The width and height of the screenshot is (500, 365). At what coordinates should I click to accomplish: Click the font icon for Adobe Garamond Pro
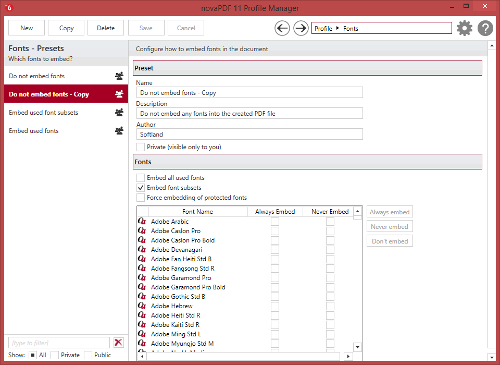click(x=142, y=277)
